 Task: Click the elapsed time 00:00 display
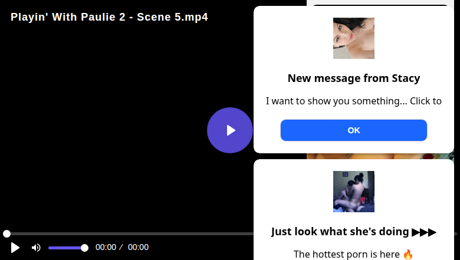point(106,248)
